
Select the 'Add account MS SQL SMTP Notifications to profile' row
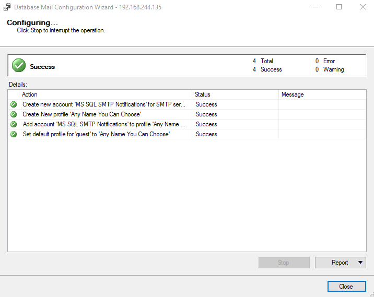click(187, 124)
